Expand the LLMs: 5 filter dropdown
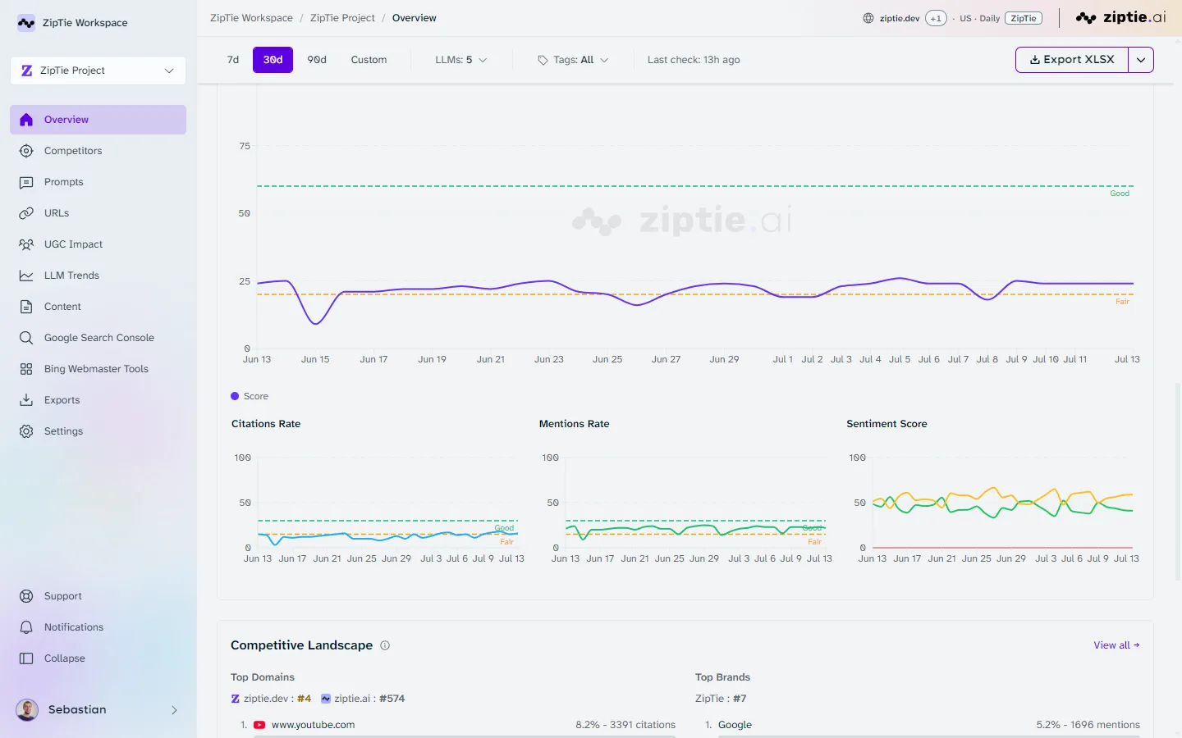Image resolution: width=1182 pixels, height=738 pixels. click(x=461, y=60)
